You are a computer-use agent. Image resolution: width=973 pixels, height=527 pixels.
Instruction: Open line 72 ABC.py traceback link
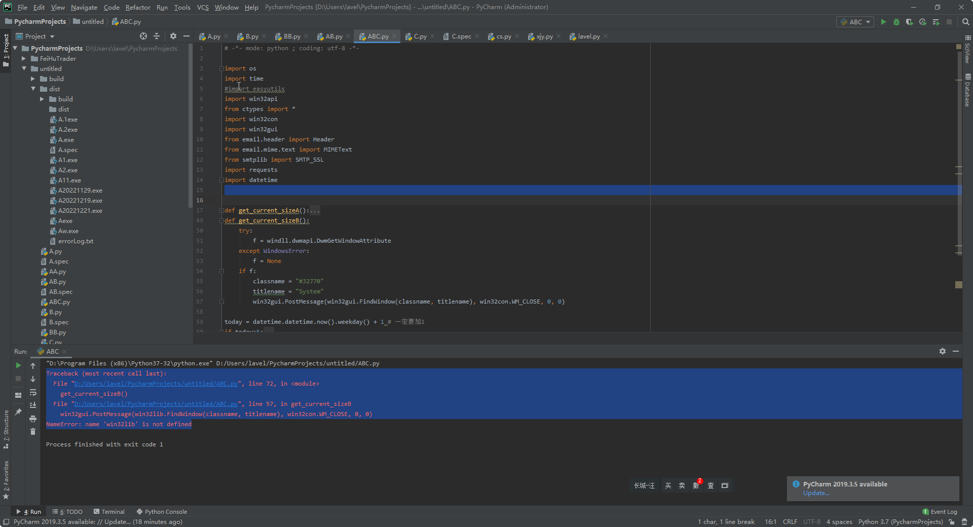(x=156, y=384)
